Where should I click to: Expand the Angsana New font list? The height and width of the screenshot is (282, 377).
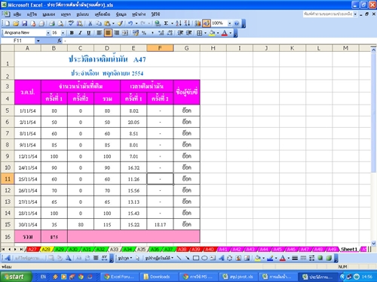(x=48, y=33)
